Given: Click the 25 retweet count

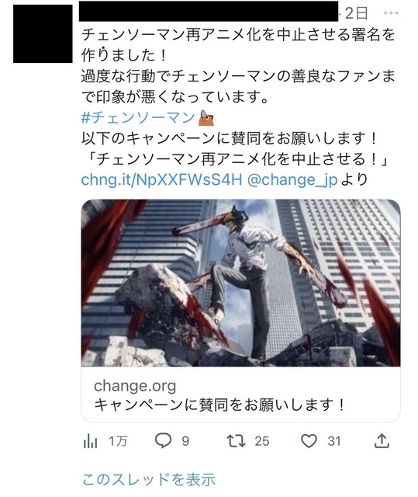Looking at the screenshot, I should pos(262,441).
